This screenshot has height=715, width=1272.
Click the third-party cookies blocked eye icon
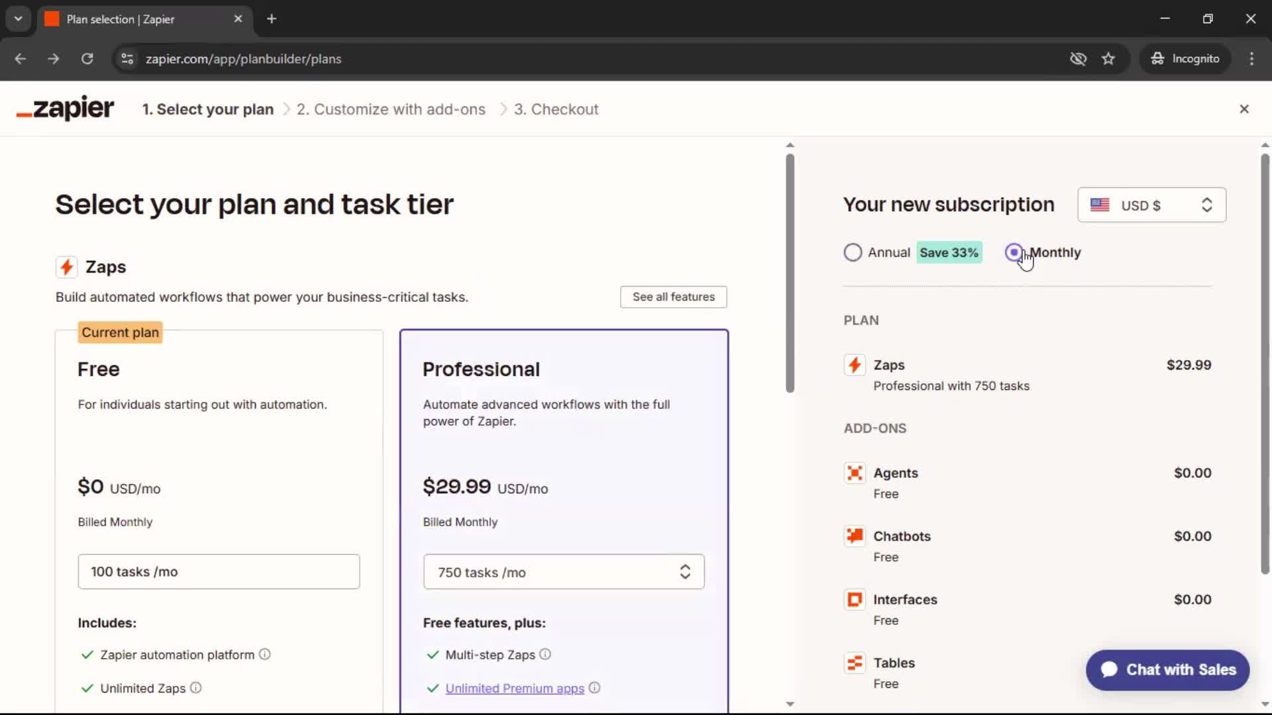(x=1078, y=58)
